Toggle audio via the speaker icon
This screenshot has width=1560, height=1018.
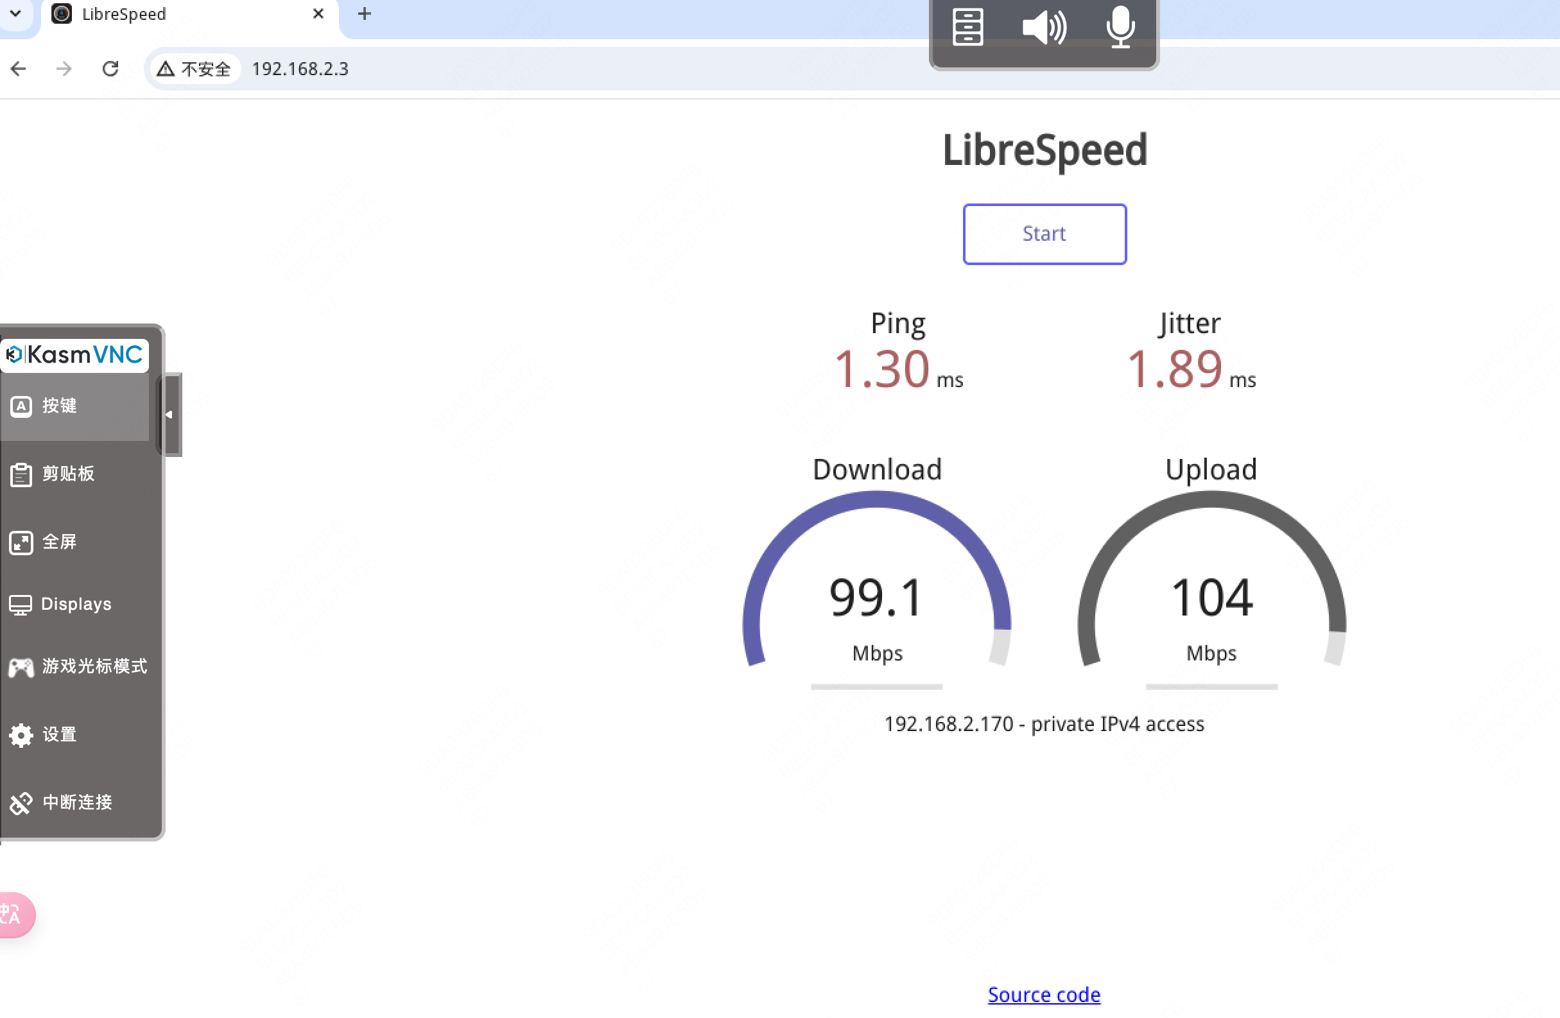click(1044, 28)
